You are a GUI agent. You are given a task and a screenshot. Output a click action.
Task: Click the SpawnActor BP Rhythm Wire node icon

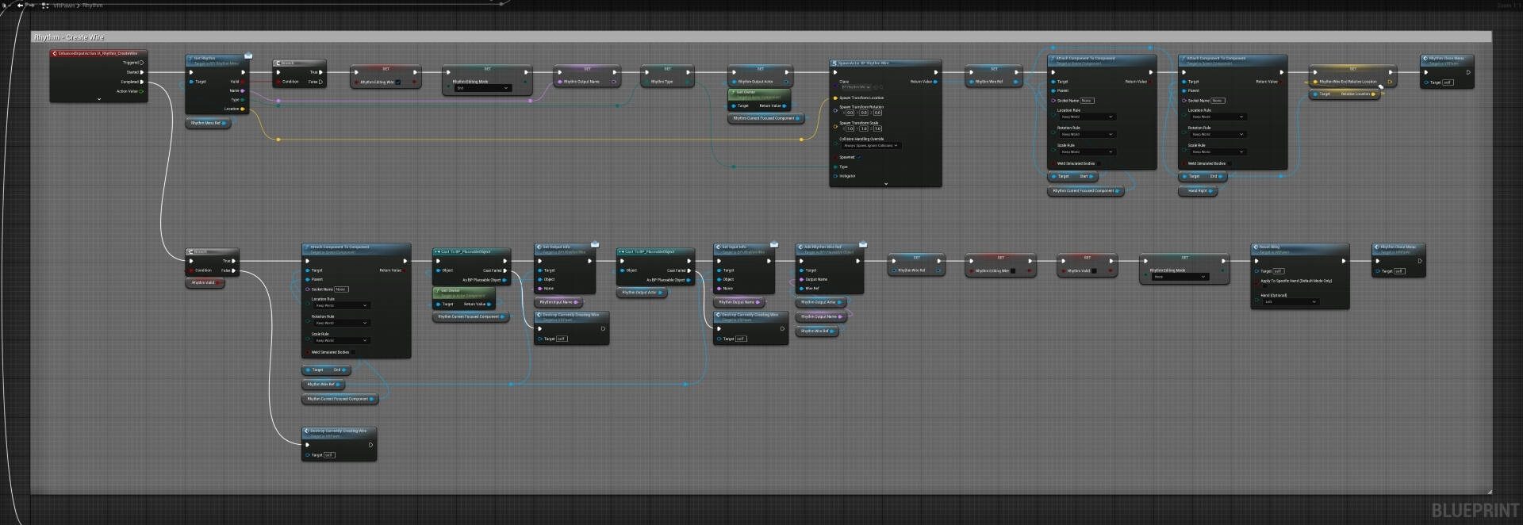(834, 63)
